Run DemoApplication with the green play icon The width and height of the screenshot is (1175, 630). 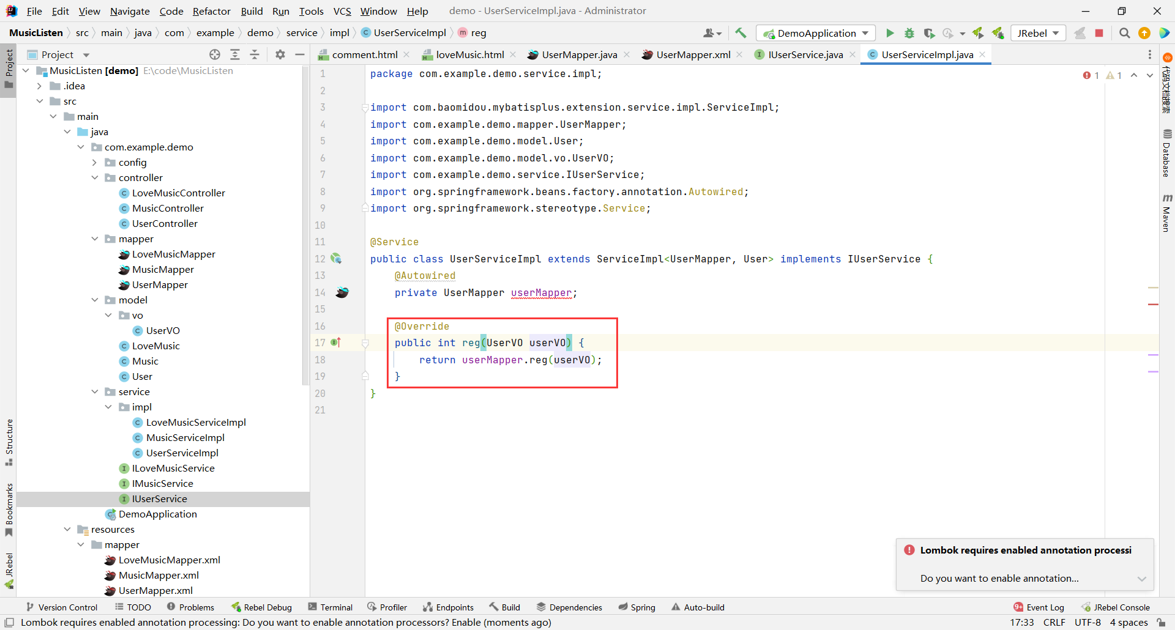pos(890,33)
